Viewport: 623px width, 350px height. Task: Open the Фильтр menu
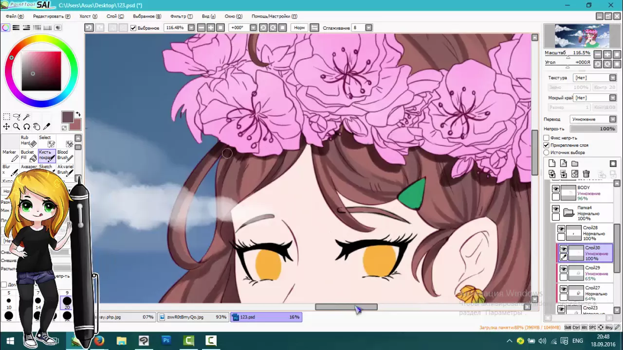[182, 16]
